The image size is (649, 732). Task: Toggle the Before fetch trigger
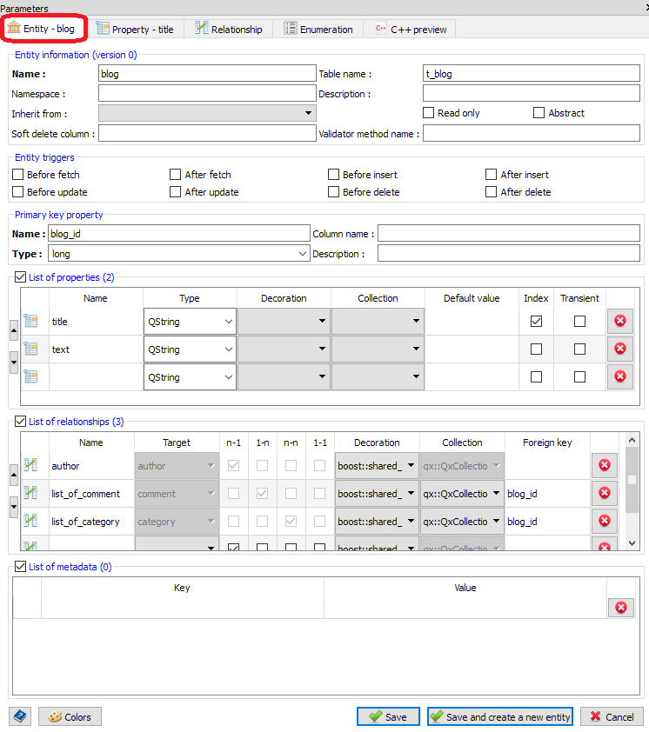tap(18, 175)
